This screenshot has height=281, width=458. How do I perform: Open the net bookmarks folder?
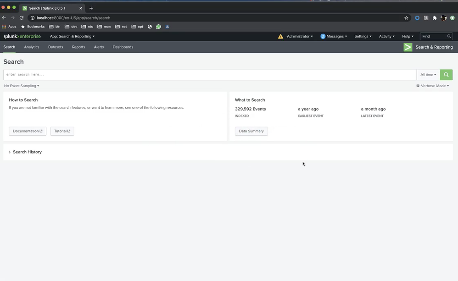tap(121, 27)
